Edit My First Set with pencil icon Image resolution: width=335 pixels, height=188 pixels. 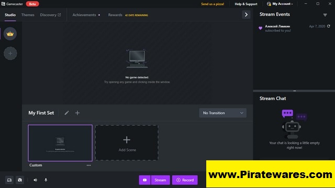click(66, 113)
